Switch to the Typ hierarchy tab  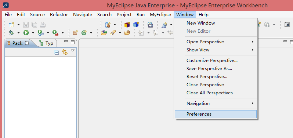pos(47,43)
